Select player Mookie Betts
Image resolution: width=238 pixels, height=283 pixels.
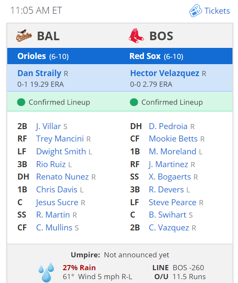[x=173, y=139]
